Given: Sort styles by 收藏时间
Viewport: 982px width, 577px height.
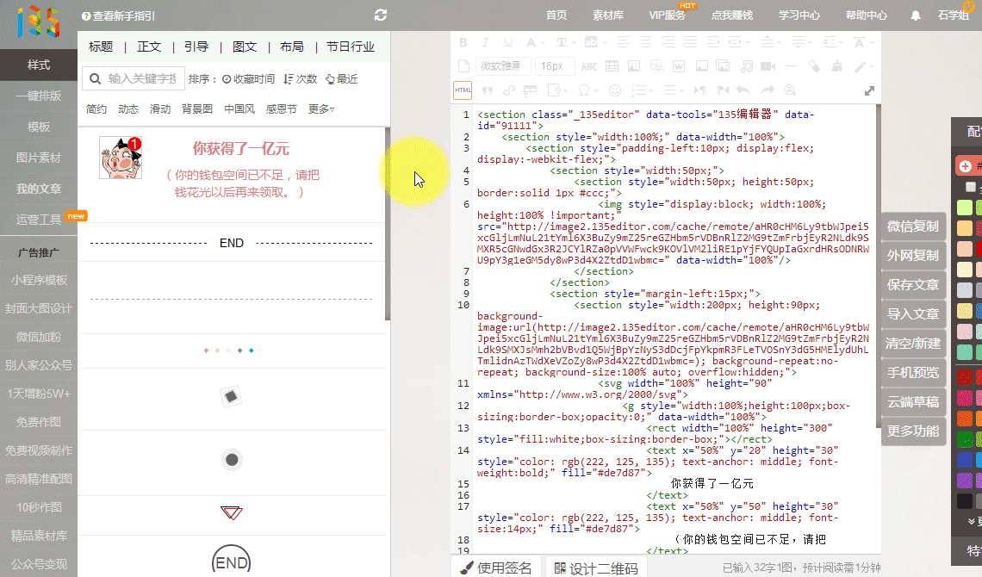Looking at the screenshot, I should (x=248, y=79).
